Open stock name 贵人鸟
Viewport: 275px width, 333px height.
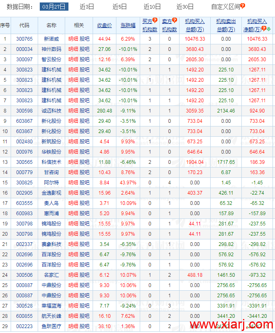click(51, 203)
